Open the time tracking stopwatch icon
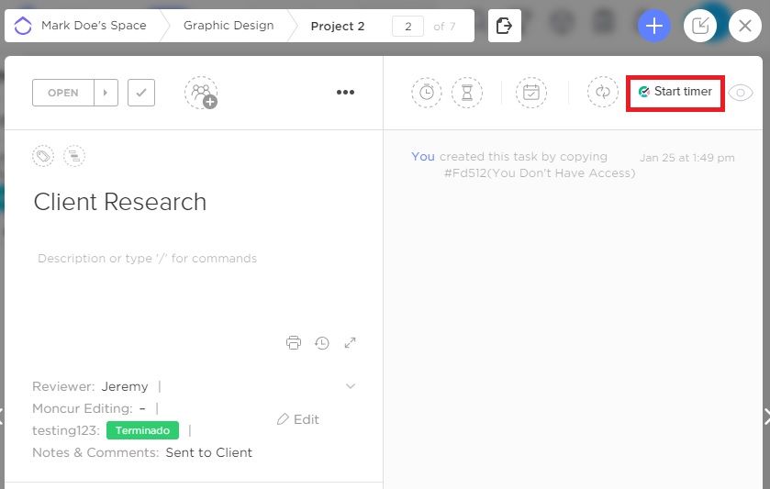This screenshot has height=489, width=770. pos(426,93)
